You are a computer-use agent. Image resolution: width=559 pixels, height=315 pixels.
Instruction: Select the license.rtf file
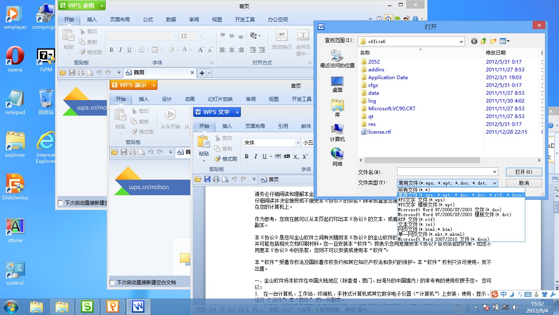376,132
